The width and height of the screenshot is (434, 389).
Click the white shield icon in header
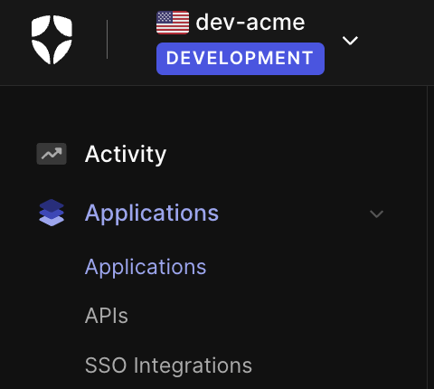52,40
